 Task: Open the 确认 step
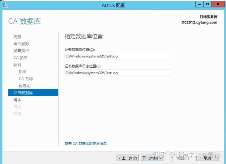17,100
